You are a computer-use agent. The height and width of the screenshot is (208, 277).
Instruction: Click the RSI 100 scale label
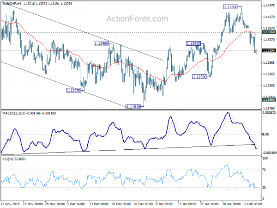tap(265, 158)
